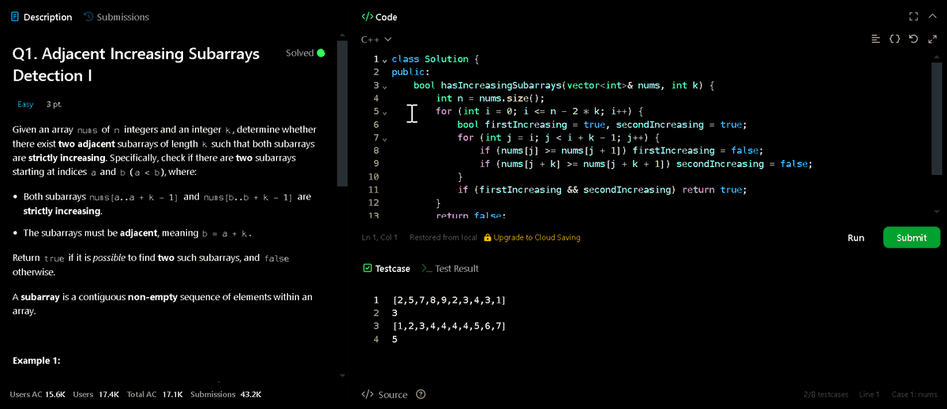Click the 'Case 1: nums' status text
The width and height of the screenshot is (947, 409).
915,395
